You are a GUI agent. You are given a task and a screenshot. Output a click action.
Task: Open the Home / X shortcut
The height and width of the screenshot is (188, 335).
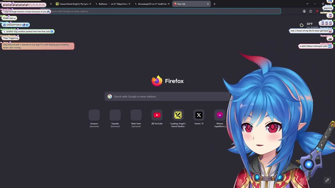199,118
